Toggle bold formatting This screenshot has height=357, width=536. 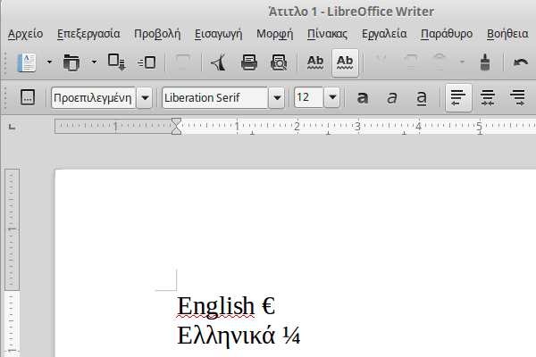363,97
